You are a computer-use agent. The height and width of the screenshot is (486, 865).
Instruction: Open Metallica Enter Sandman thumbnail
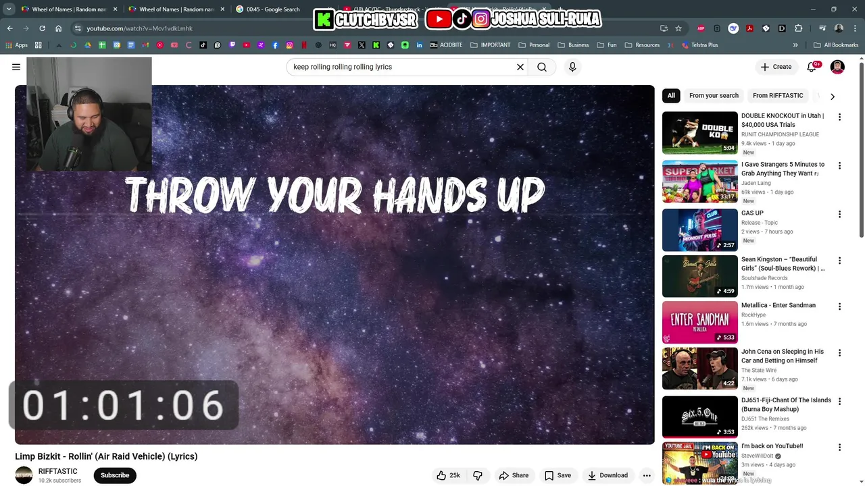point(700,322)
